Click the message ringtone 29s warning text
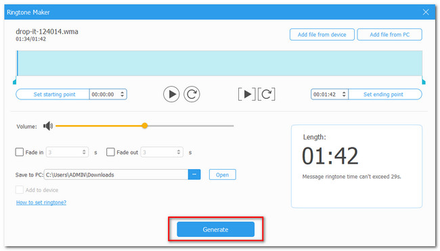Screen dimensions: 440x251 click(x=351, y=177)
